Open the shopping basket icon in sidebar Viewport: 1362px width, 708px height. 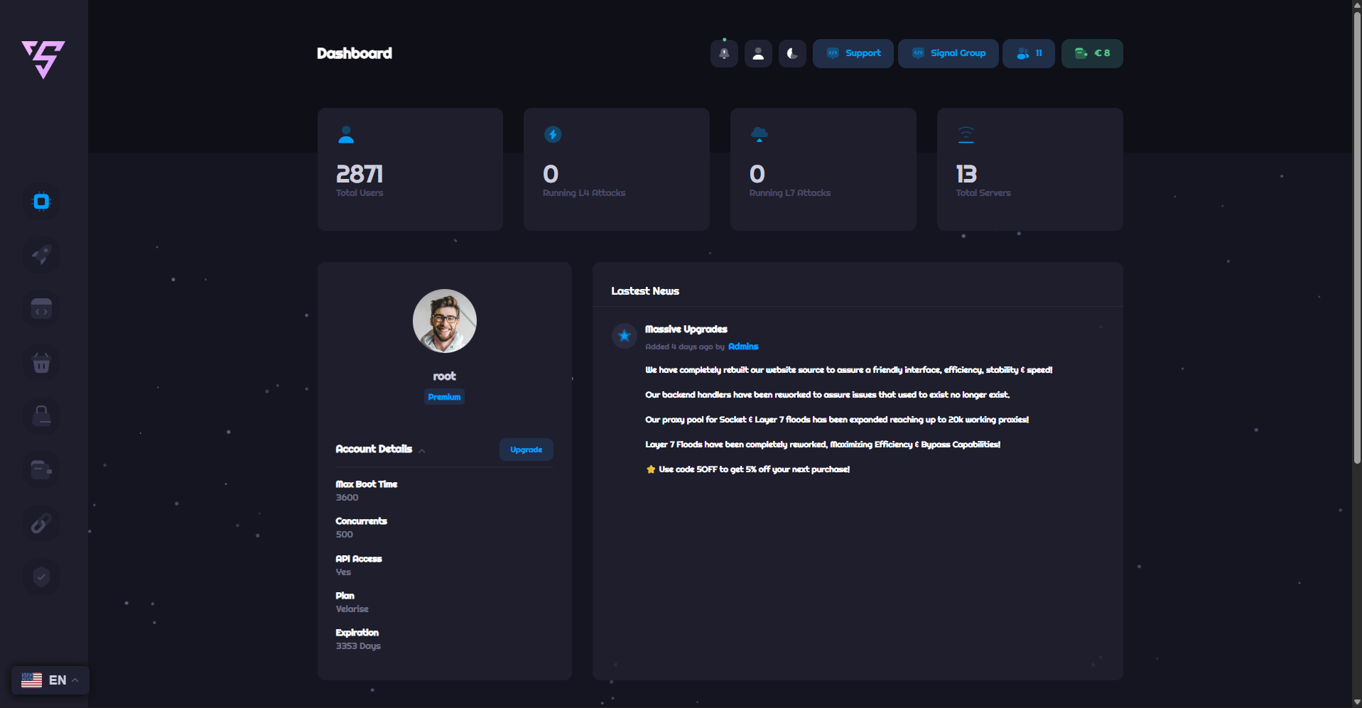(41, 363)
